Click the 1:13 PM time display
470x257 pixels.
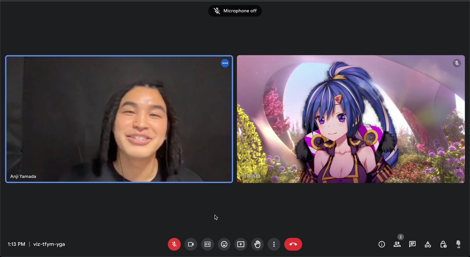point(16,244)
